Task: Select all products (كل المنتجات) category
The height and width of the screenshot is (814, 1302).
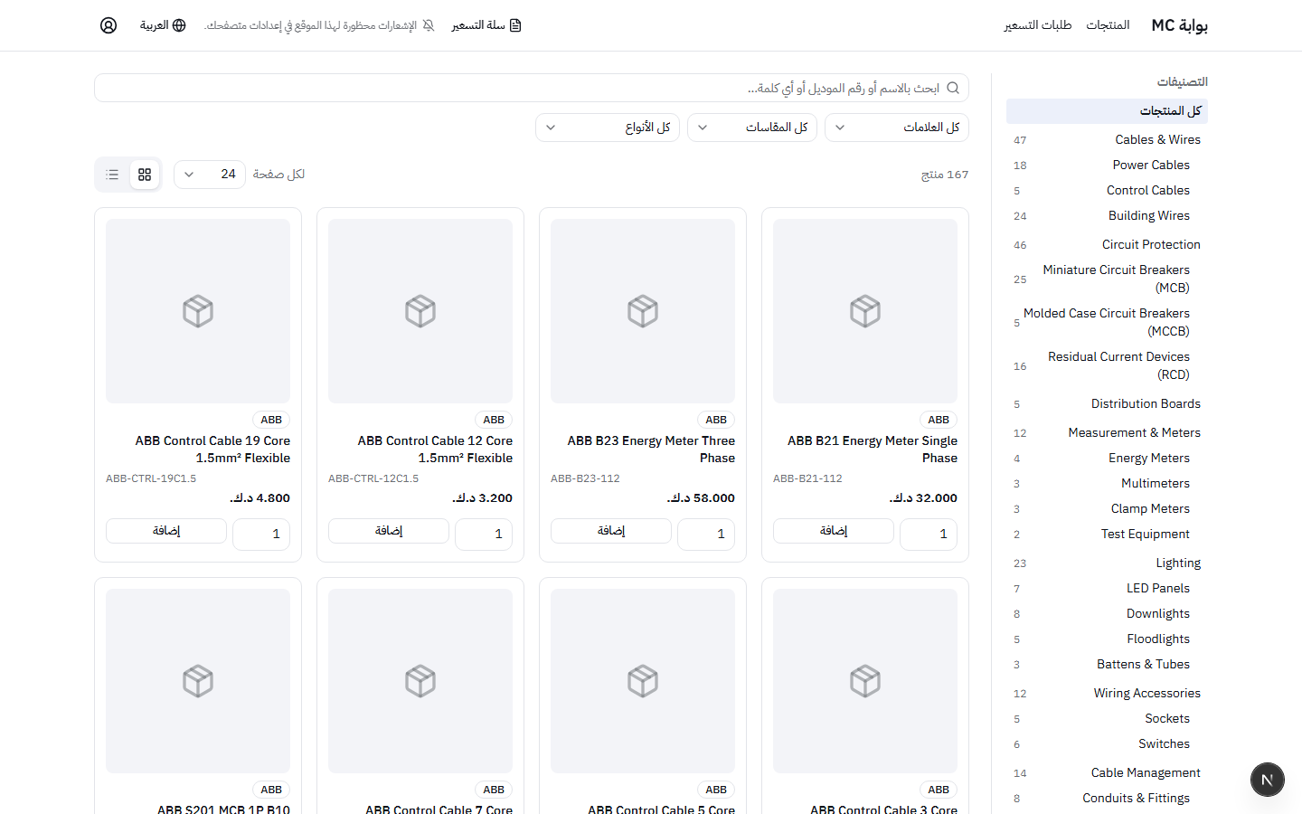Action: click(1107, 111)
